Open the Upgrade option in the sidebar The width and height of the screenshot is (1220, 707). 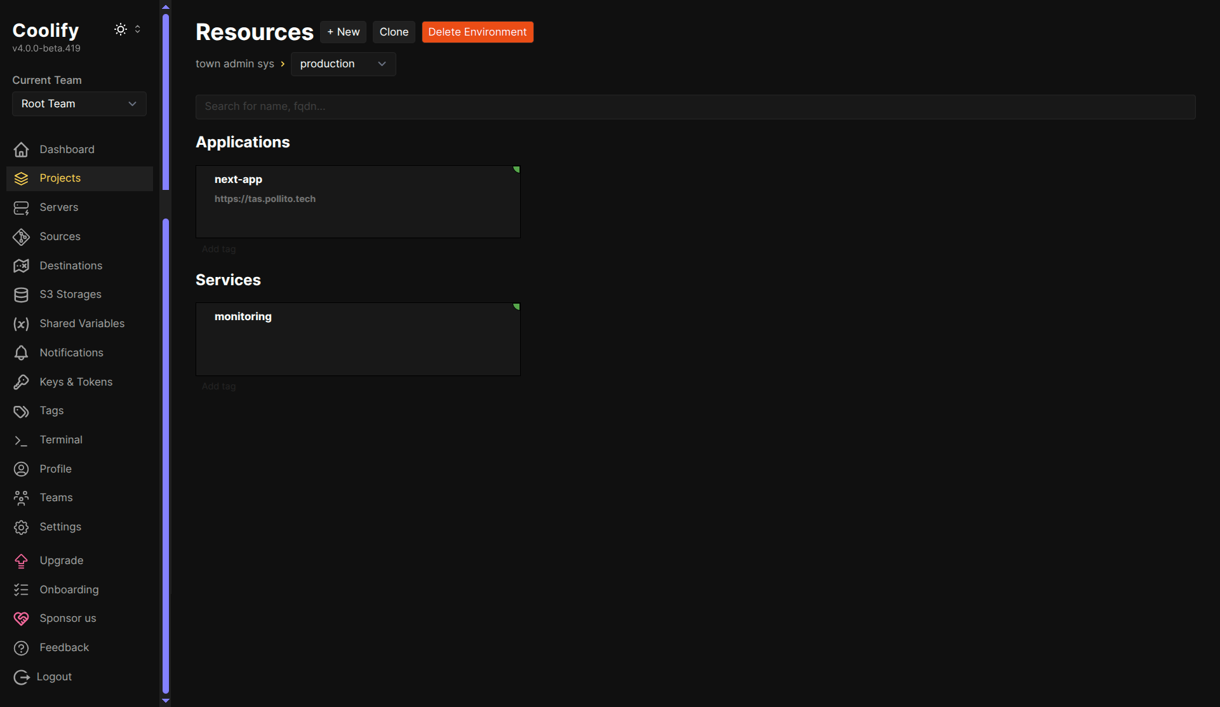61,560
